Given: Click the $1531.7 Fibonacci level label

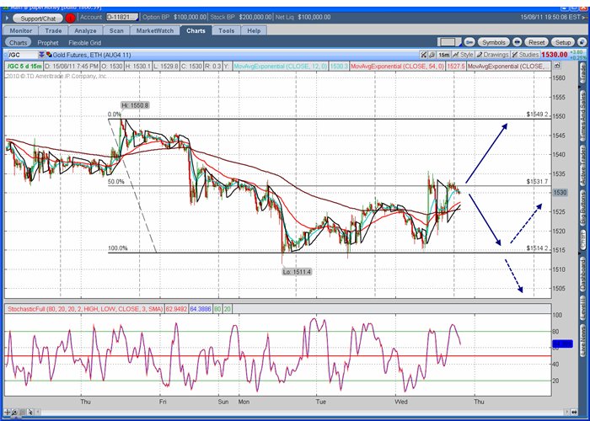Looking at the screenshot, I should tap(538, 182).
